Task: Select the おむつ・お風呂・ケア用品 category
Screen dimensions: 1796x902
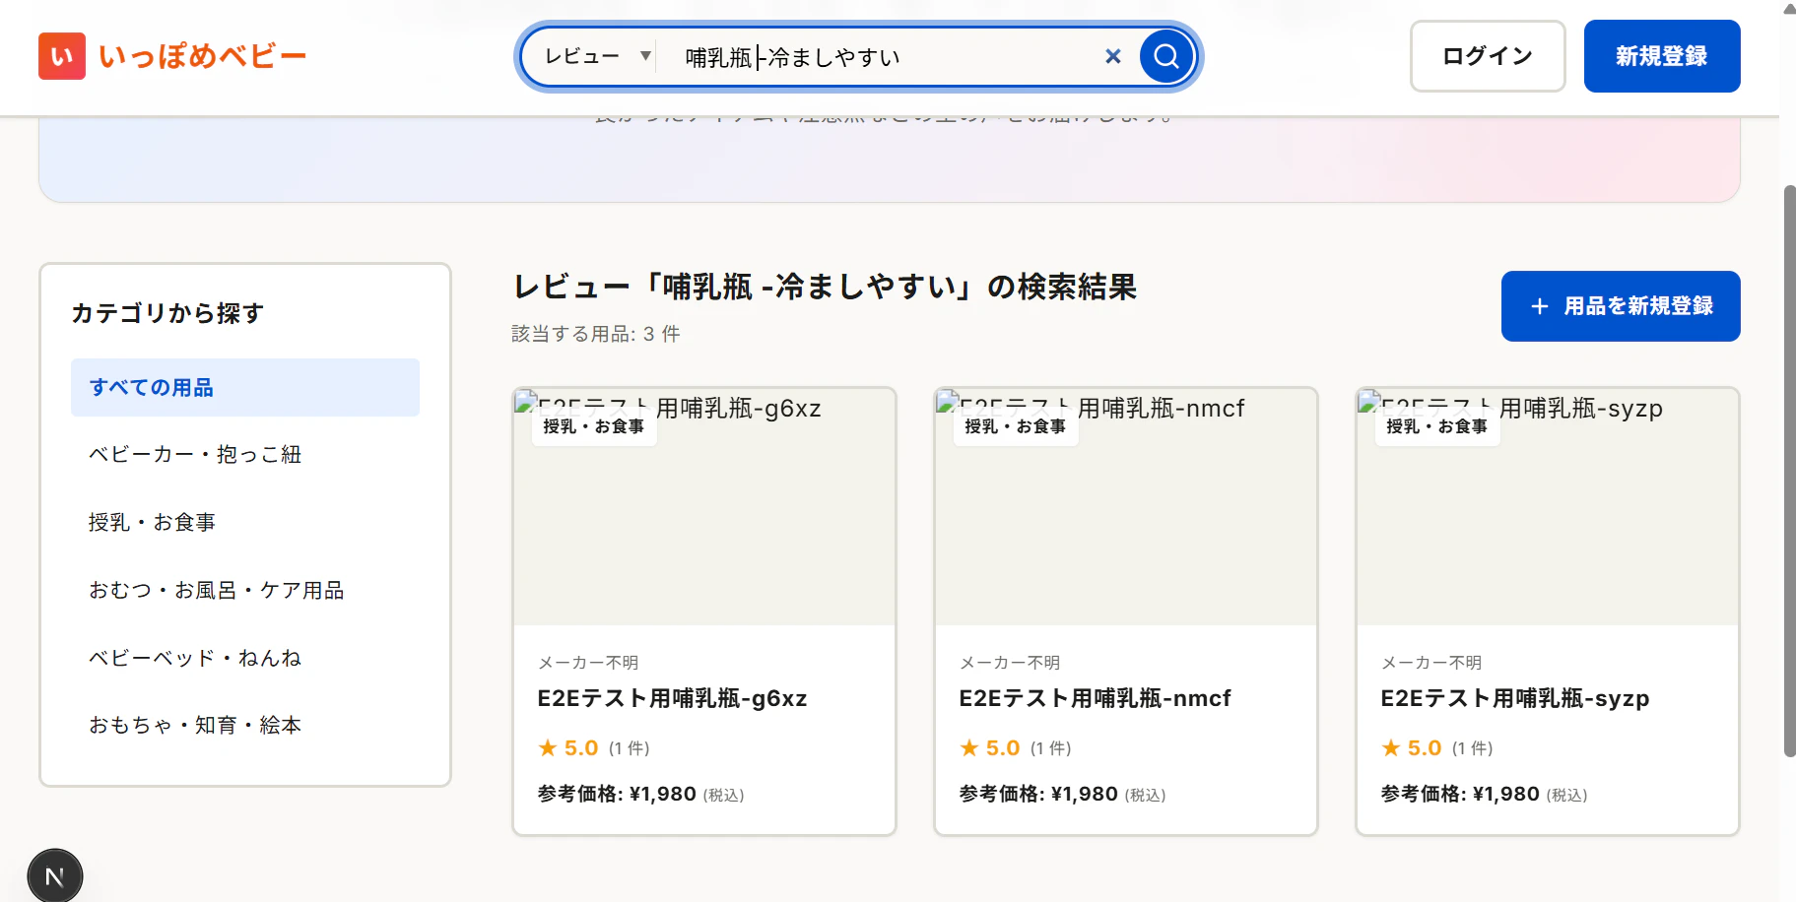Action: [x=245, y=590]
